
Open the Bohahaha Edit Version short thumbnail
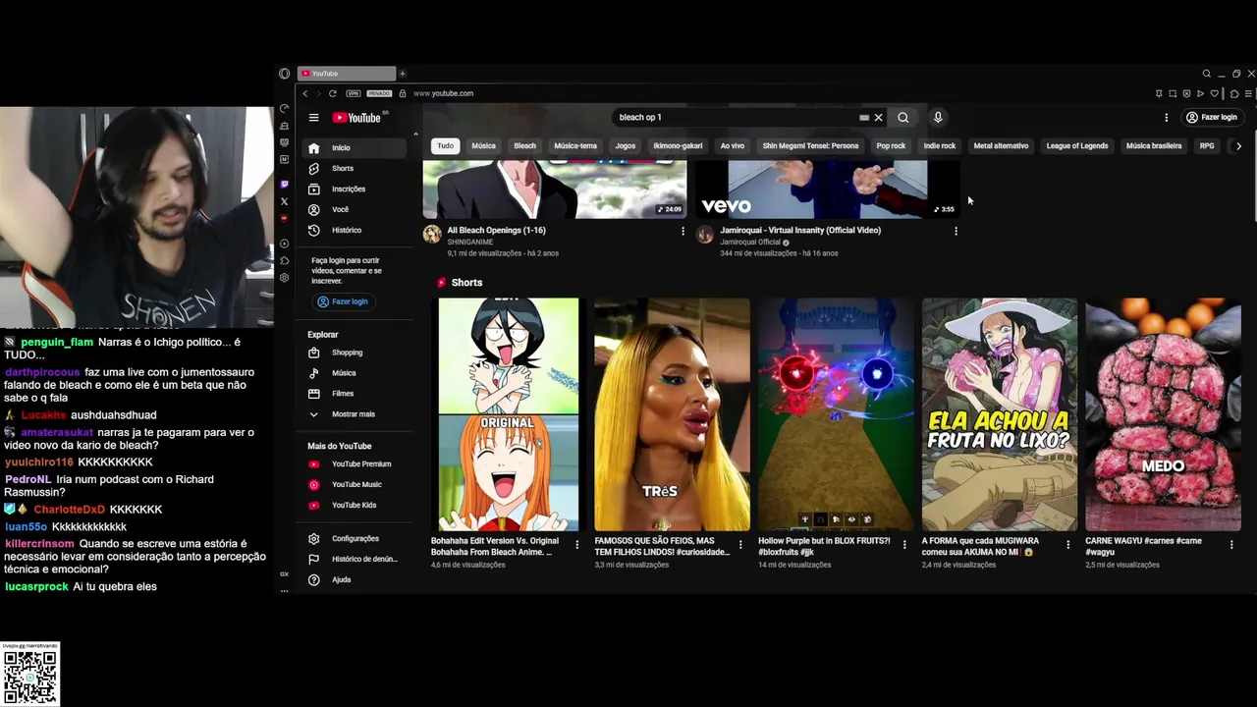[x=509, y=414]
